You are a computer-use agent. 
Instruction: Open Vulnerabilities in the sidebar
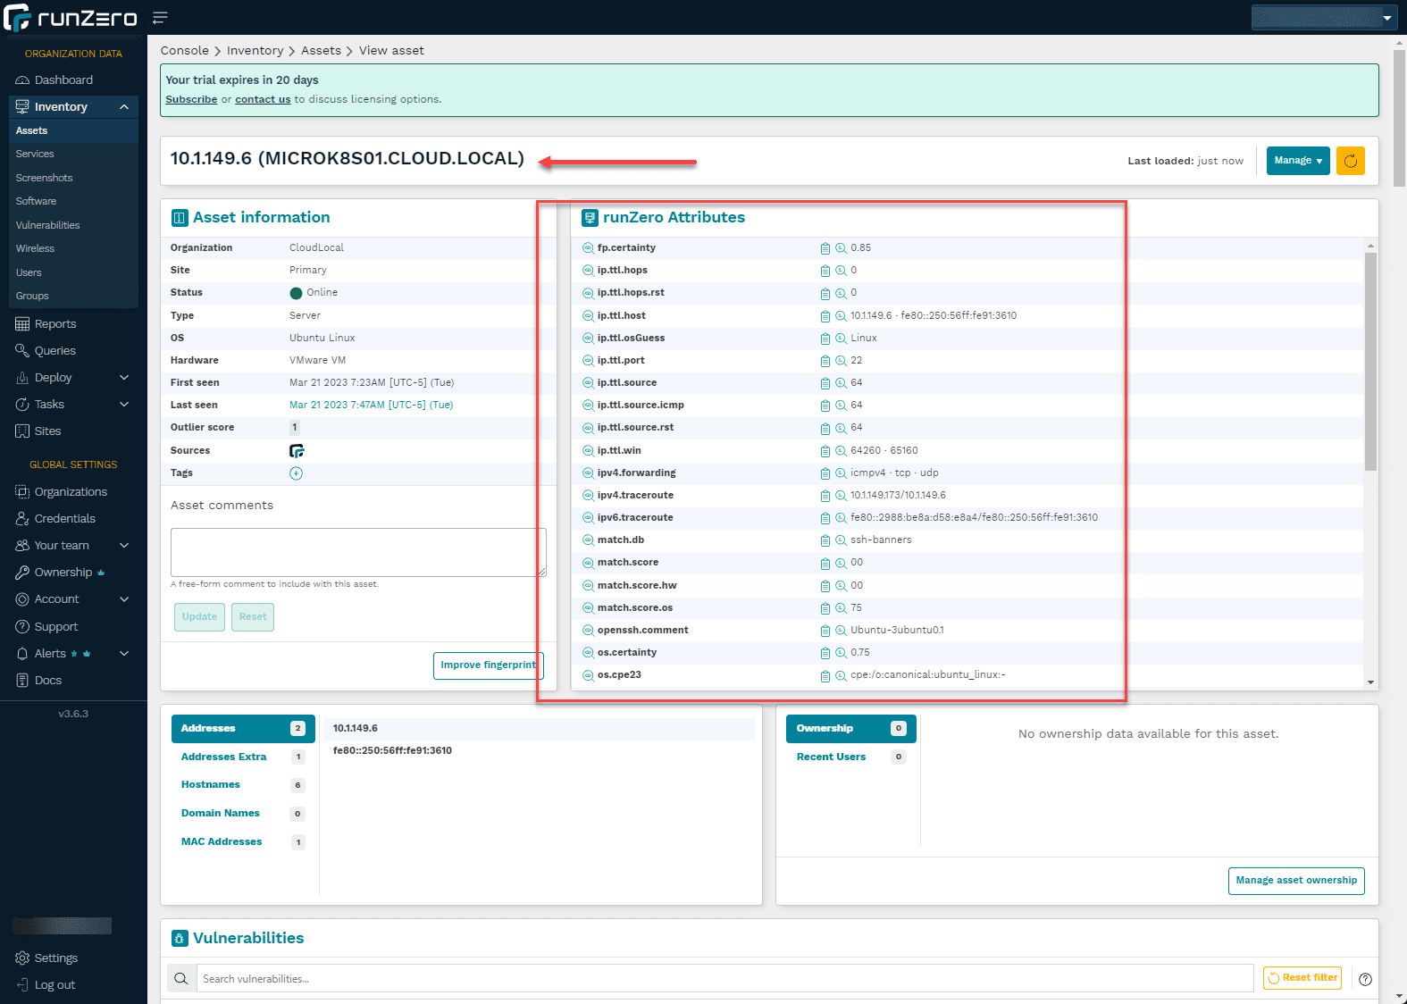[x=47, y=225]
